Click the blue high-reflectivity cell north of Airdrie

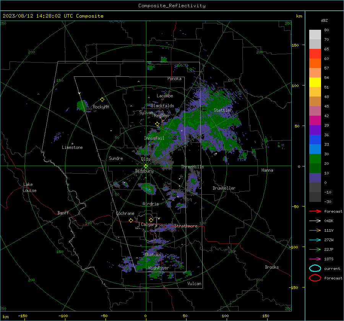click(x=148, y=190)
